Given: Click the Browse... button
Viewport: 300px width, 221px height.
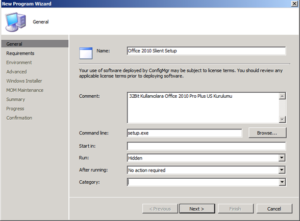Looking at the screenshot, I should coord(267,133).
